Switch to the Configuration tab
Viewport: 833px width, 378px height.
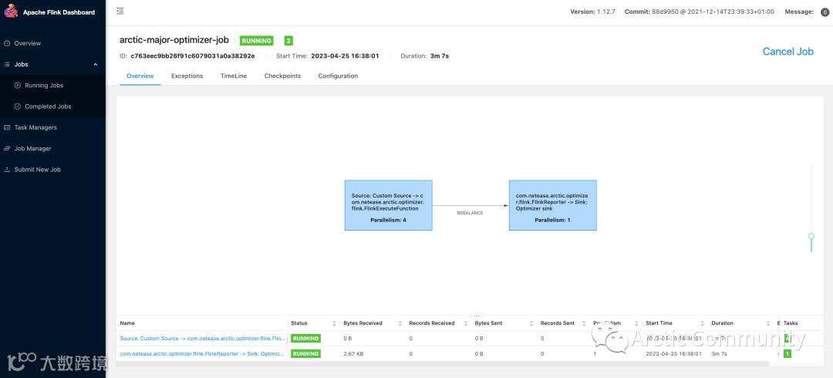point(338,76)
